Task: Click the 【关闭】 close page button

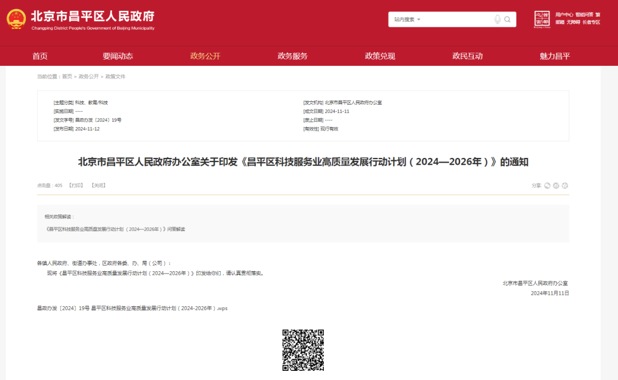Action: click(98, 185)
